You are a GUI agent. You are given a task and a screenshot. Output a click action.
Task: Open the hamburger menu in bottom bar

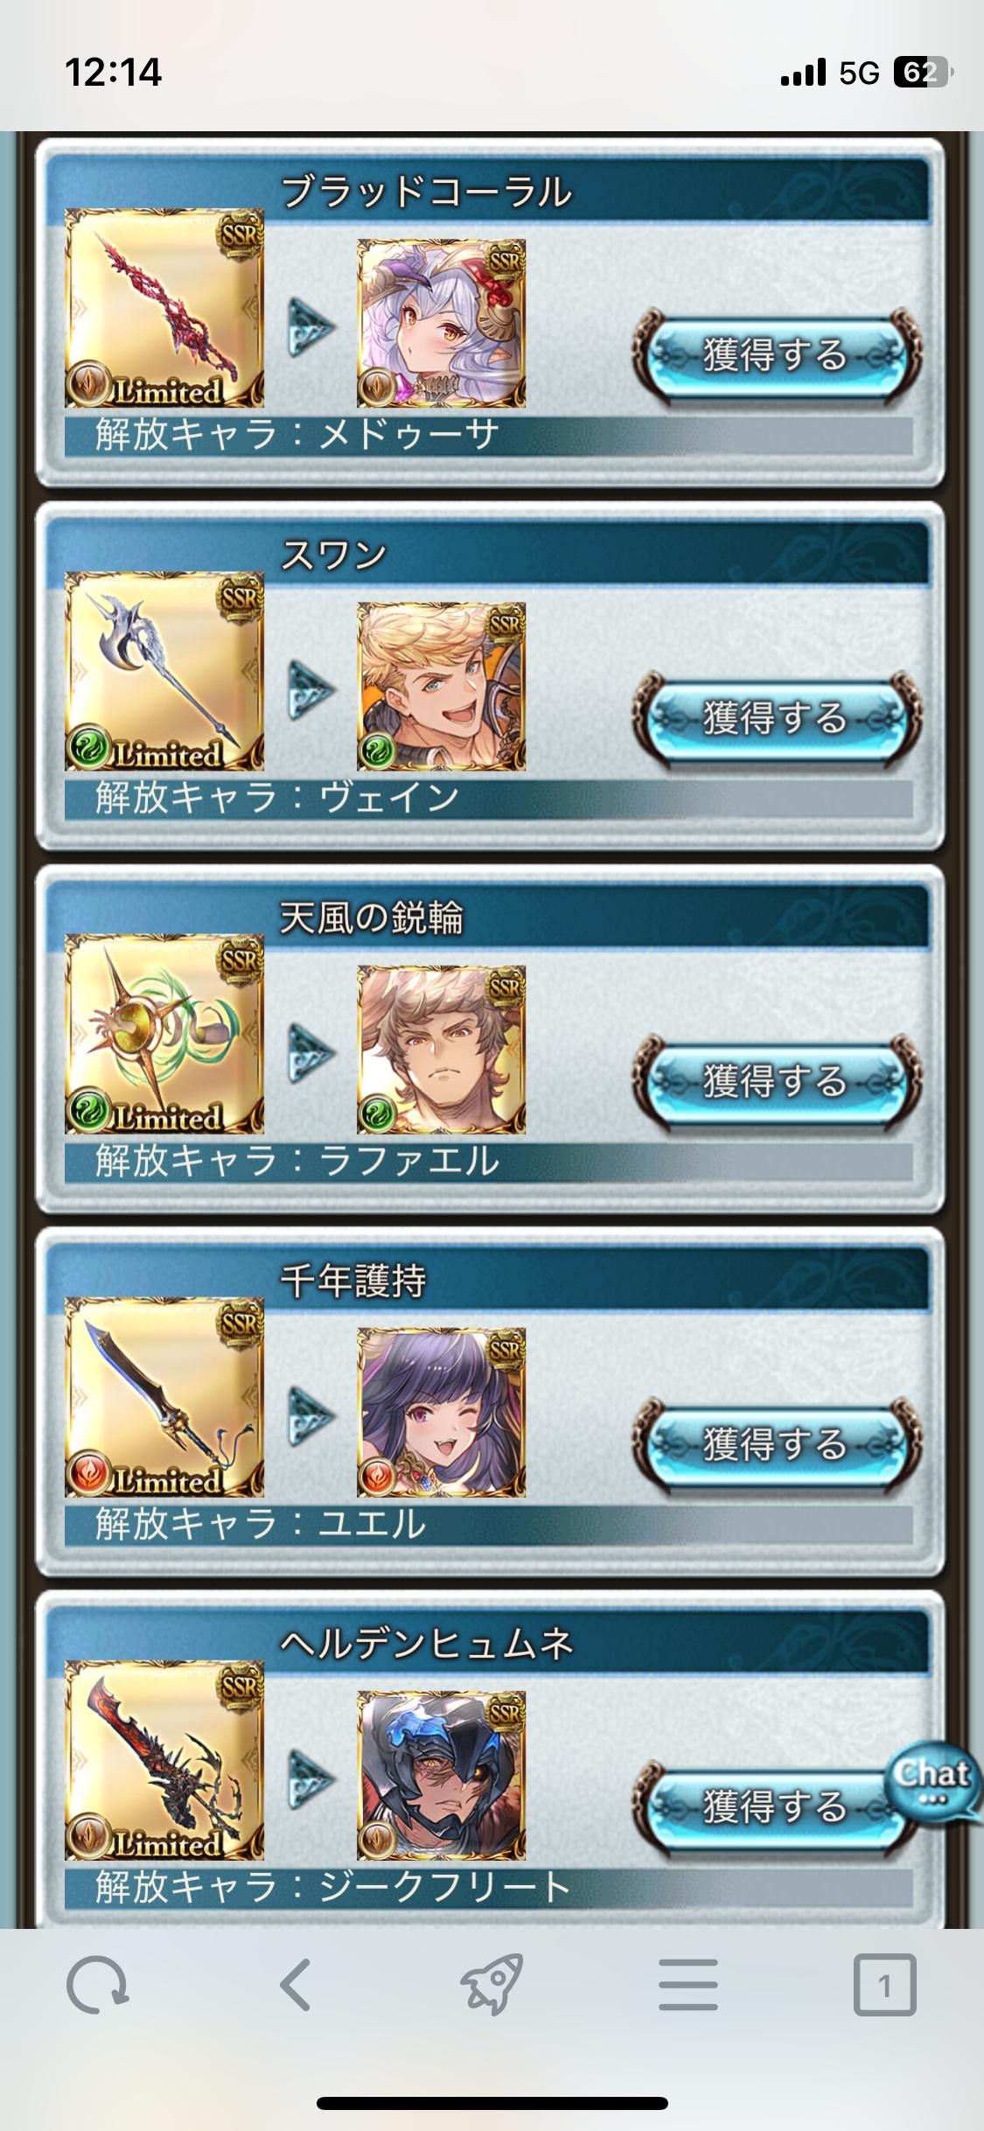[x=688, y=1984]
